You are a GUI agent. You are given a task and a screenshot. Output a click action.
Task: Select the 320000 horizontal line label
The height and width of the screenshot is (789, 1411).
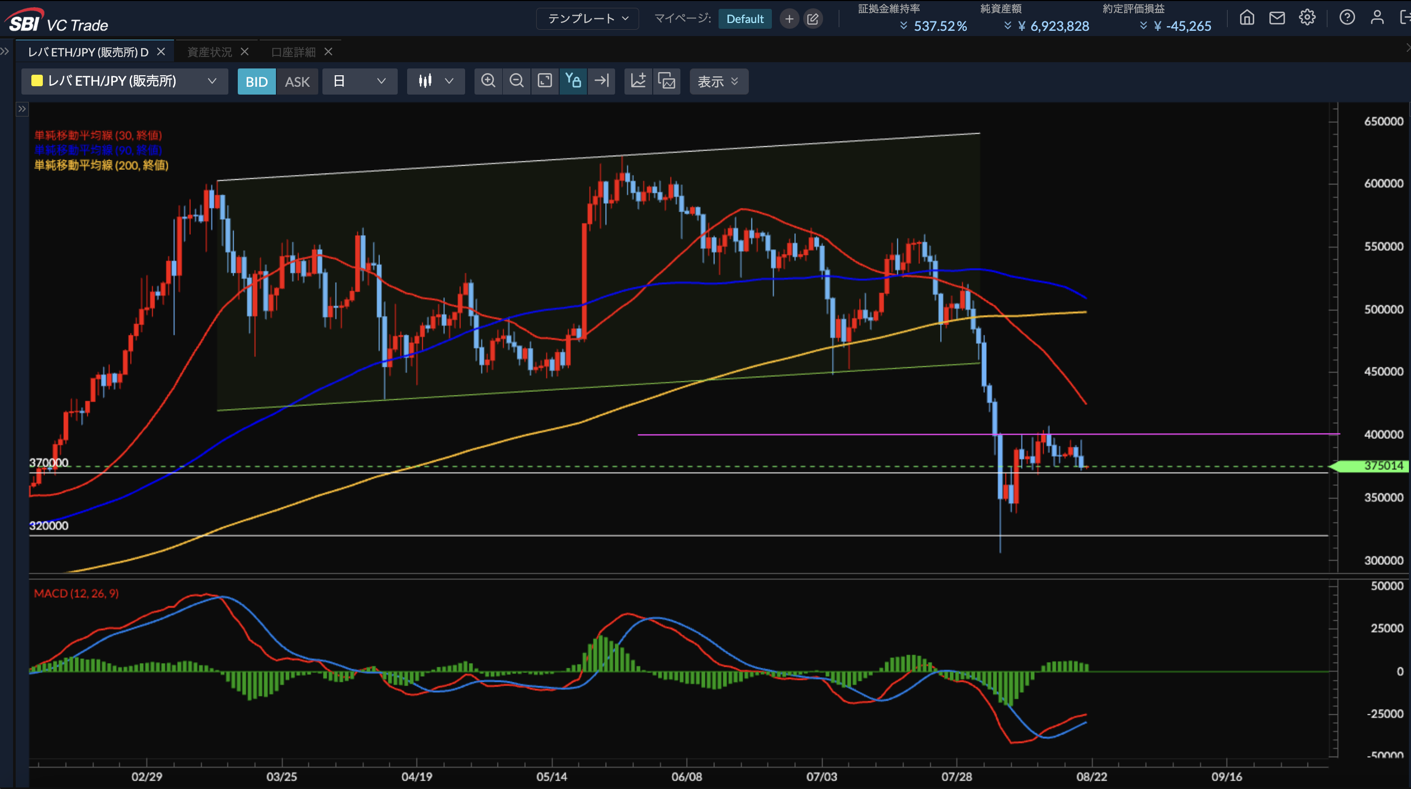click(49, 526)
